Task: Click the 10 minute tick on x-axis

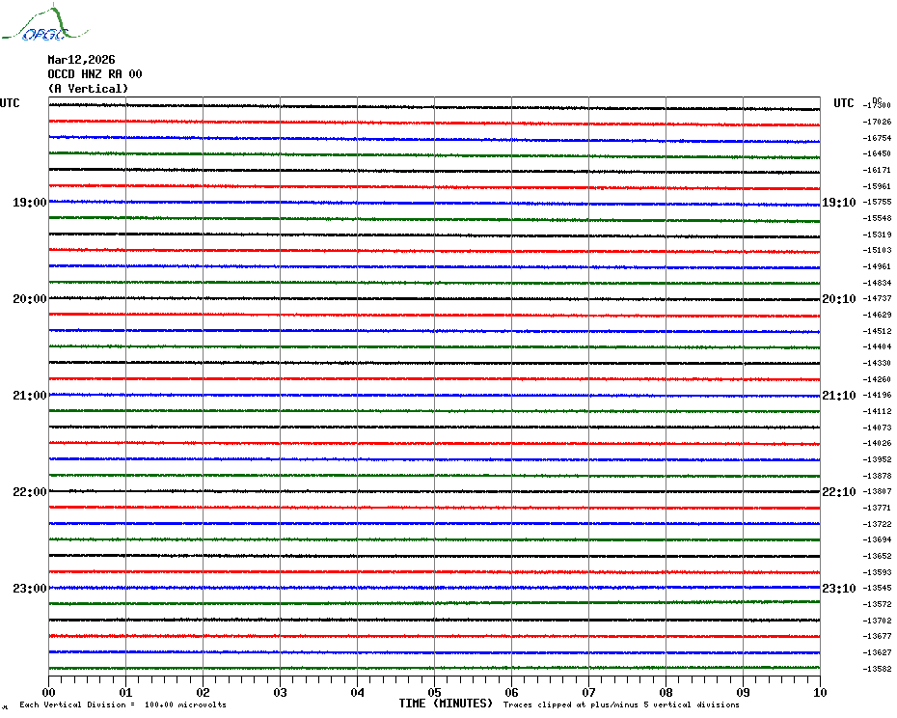Action: coord(819,692)
